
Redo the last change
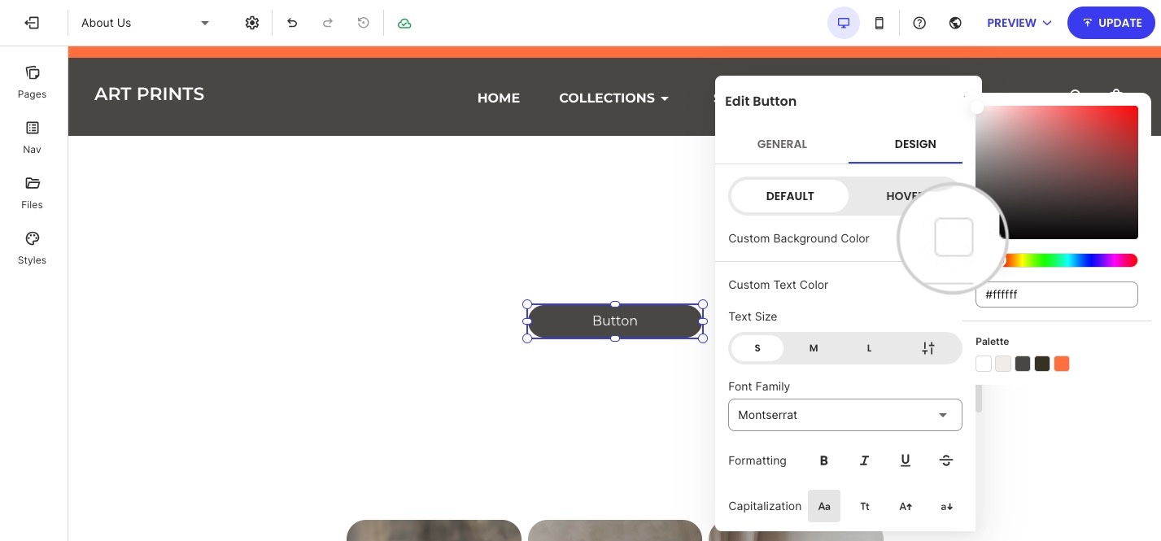[x=328, y=23]
